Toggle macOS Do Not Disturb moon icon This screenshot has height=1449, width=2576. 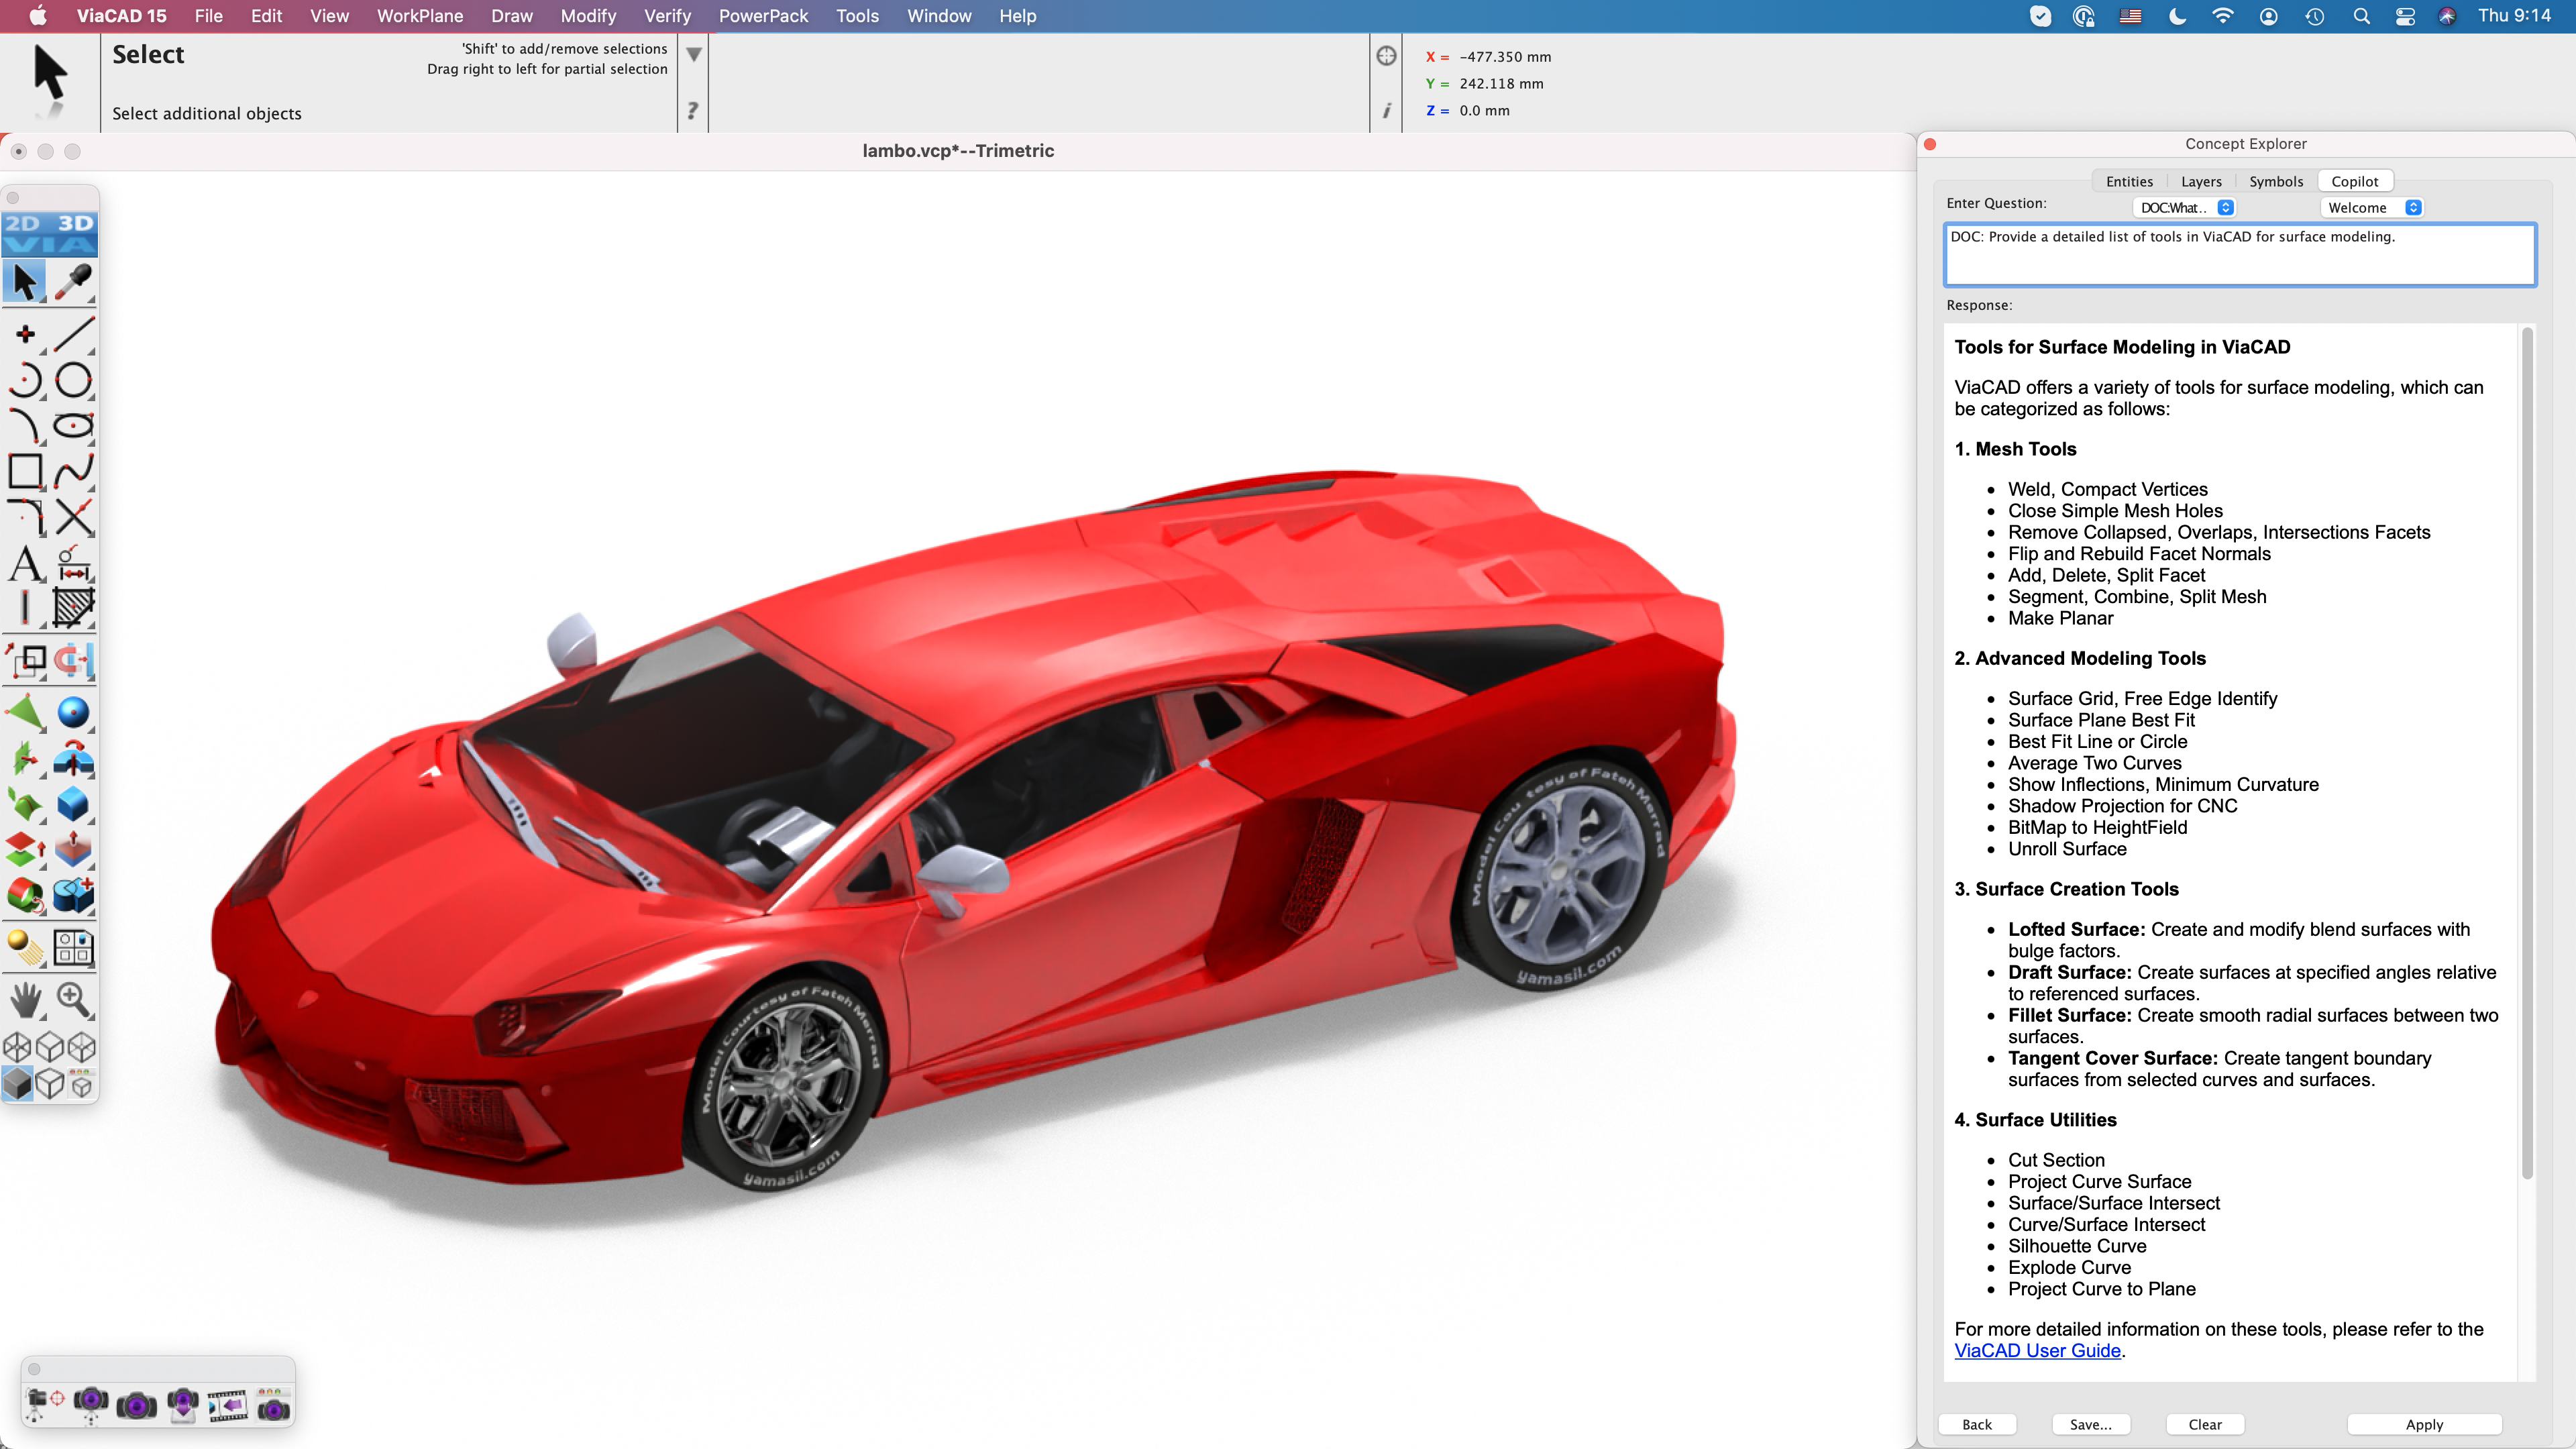tap(2177, 16)
